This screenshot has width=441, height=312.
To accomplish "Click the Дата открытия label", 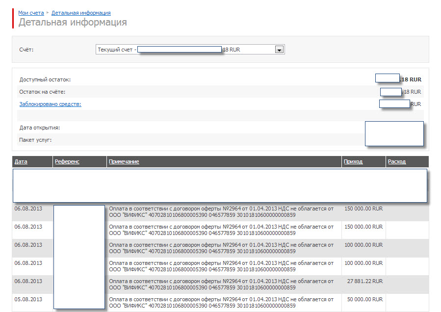I will (x=39, y=128).
